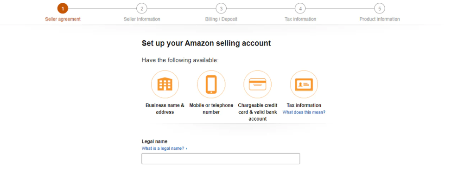This screenshot has width=458, height=180.
Task: Select step 3 circle in progress bar
Action: coord(221,8)
